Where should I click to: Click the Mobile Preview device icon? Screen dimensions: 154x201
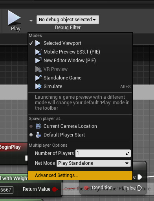(38, 52)
